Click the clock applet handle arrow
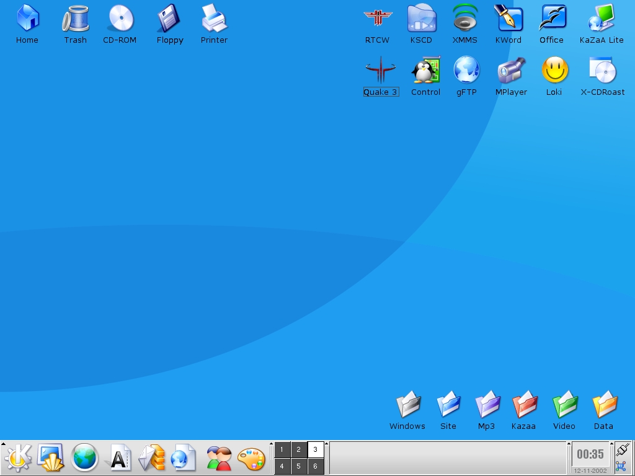The image size is (635, 476). pos(569,444)
